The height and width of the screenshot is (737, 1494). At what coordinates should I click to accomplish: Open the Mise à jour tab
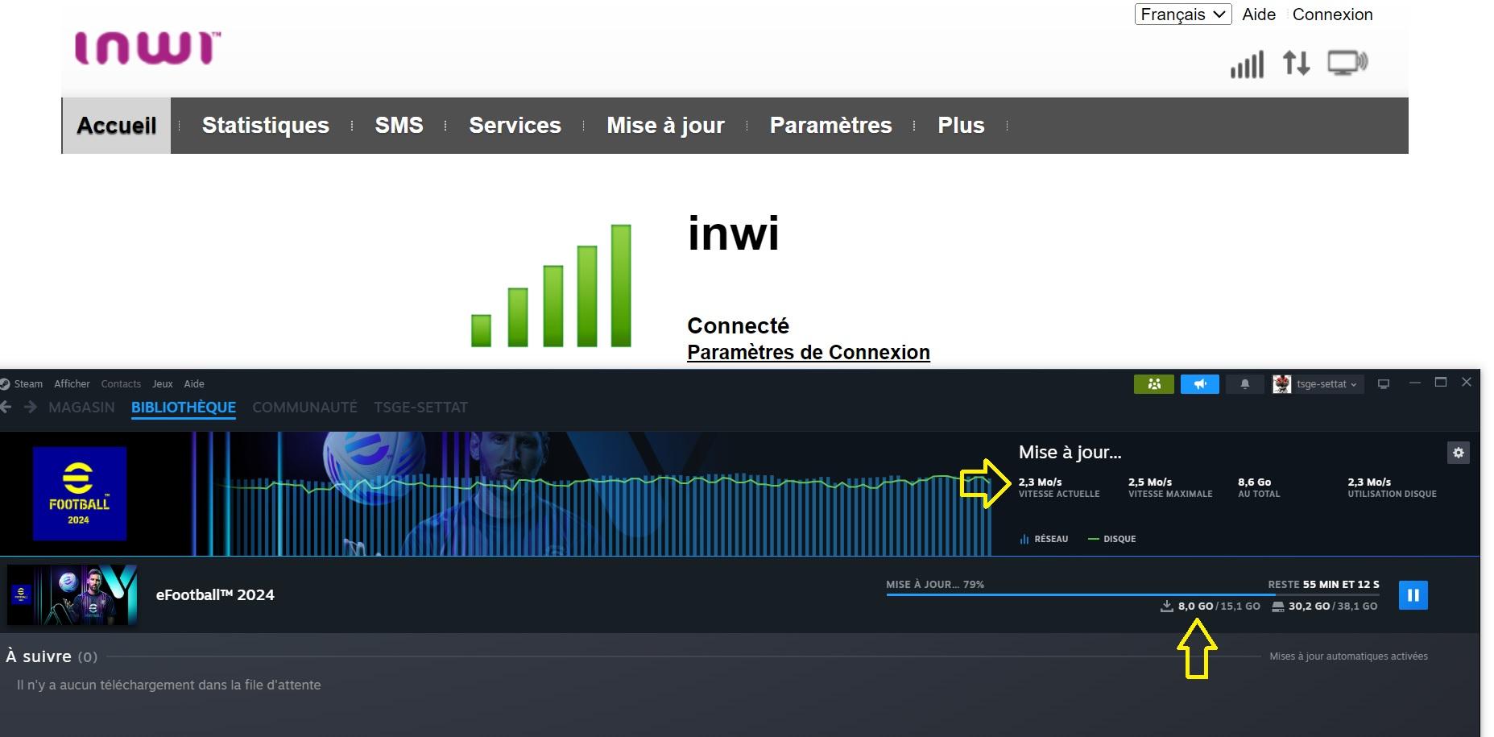(665, 126)
